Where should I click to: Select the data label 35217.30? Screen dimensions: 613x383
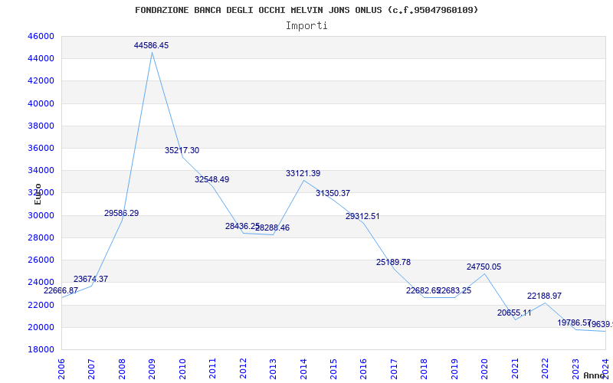182,150
